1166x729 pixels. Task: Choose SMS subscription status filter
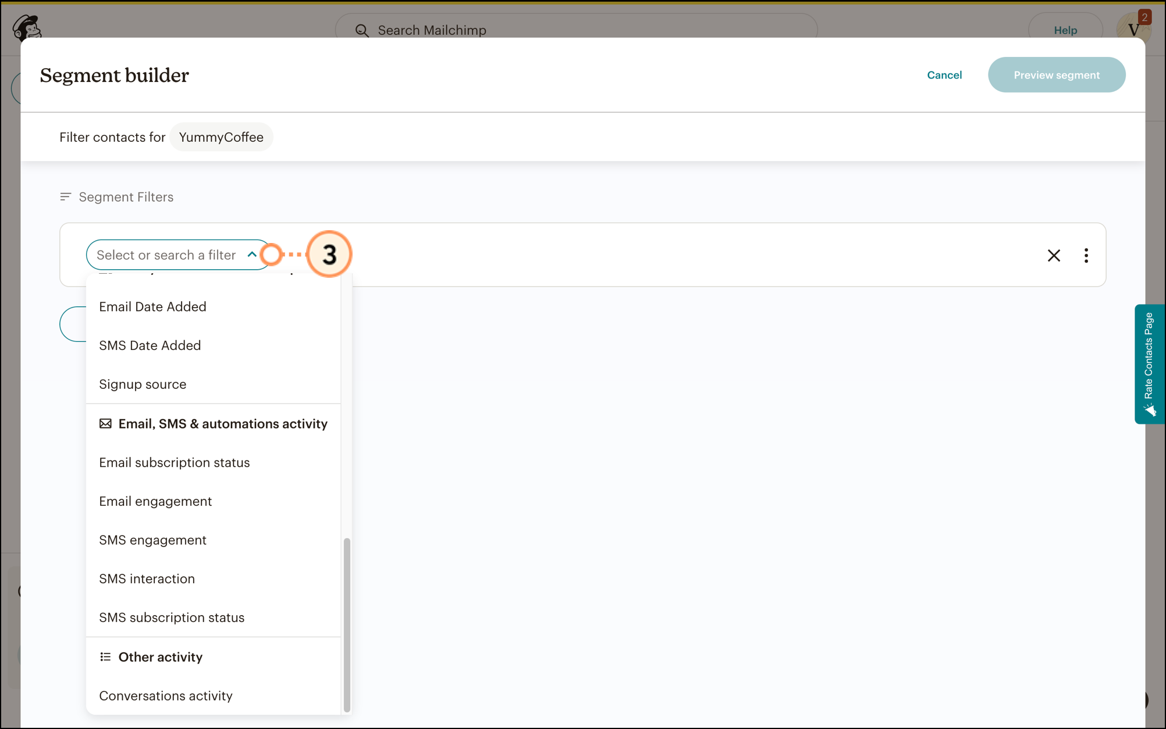213,617
